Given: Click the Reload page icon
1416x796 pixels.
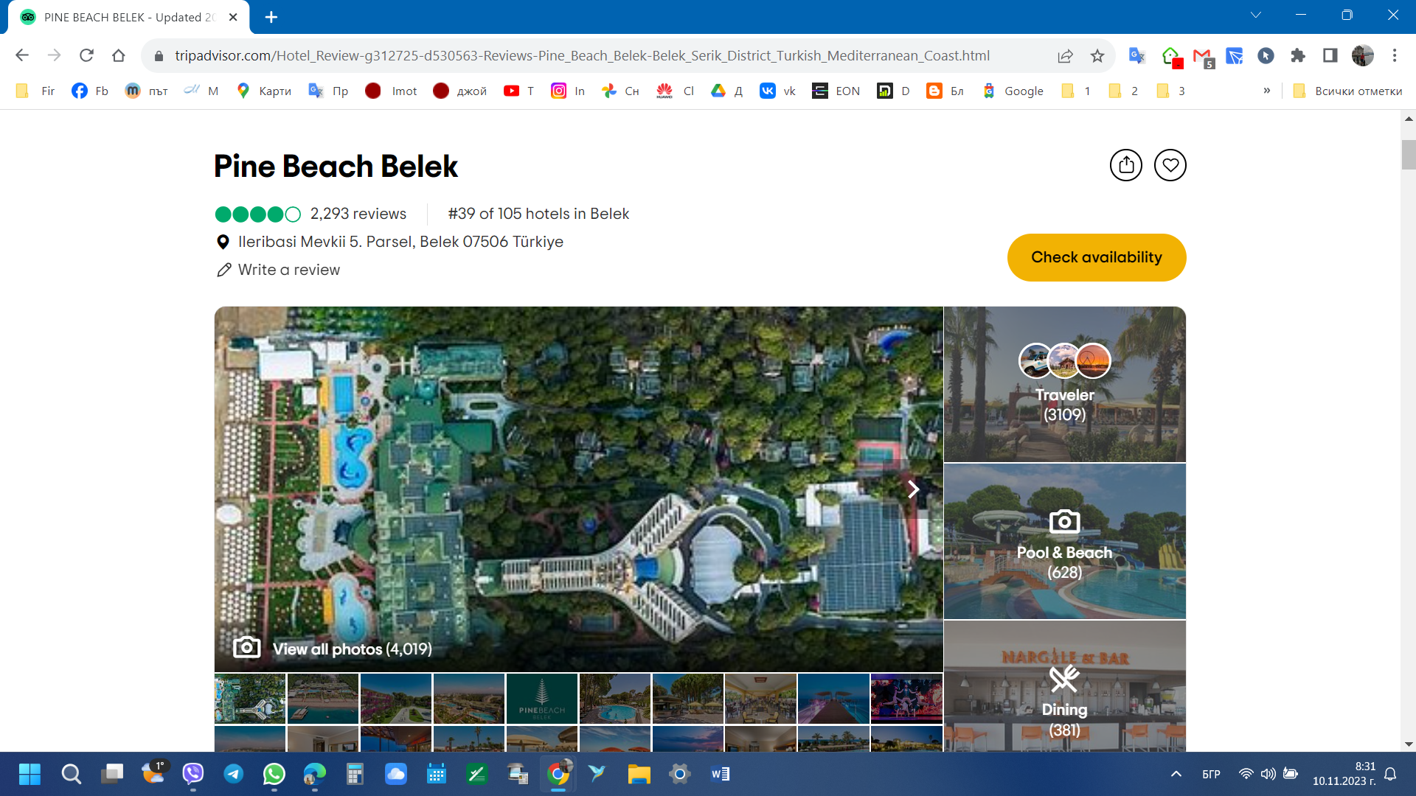Looking at the screenshot, I should (86, 56).
